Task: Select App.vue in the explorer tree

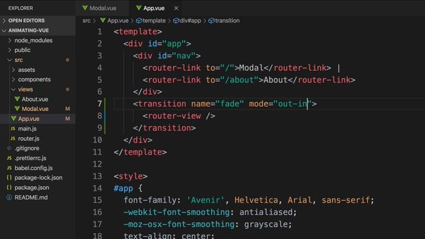Action: point(29,119)
